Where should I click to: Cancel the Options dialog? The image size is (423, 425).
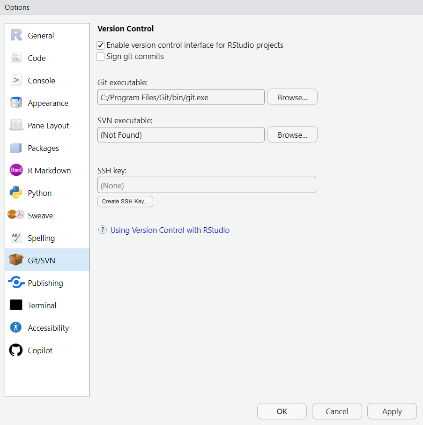(x=337, y=411)
